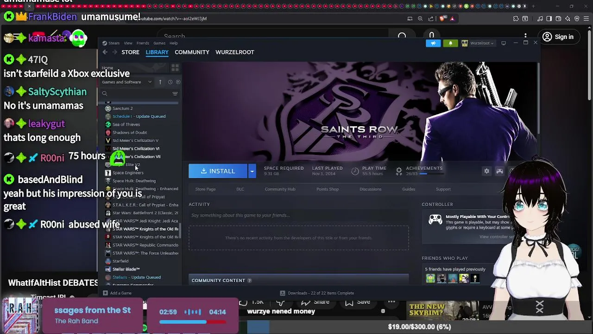Open the WURZELROOT profile tab

point(235,52)
